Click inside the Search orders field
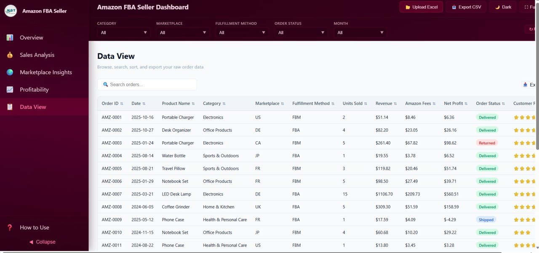Screen dimensions: 539x253 click(x=147, y=84)
